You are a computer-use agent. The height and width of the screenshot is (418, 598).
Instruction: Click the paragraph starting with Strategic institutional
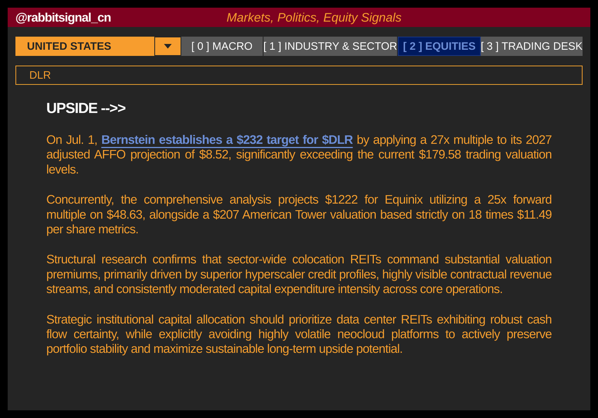click(299, 334)
